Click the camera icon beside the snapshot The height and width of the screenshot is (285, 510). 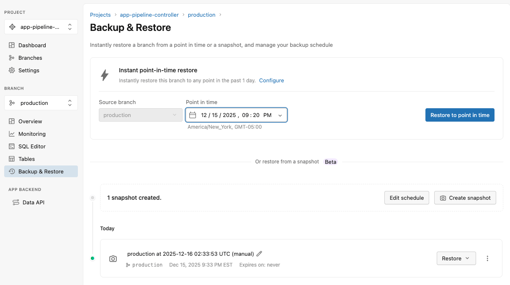[113, 259]
